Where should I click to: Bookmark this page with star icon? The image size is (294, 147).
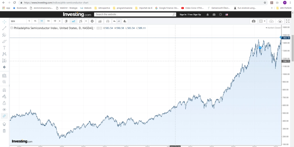click(265, 3)
